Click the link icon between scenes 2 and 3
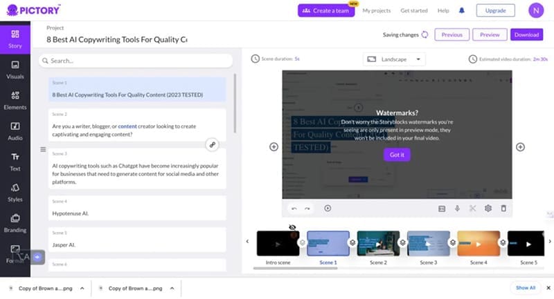This screenshot has width=554, height=299. 212,145
